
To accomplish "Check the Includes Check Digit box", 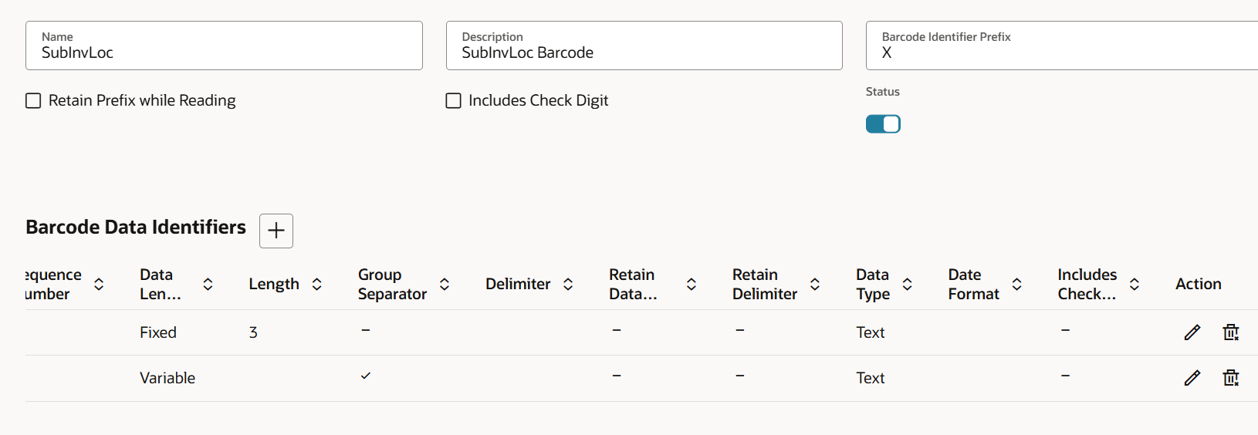I will [454, 101].
